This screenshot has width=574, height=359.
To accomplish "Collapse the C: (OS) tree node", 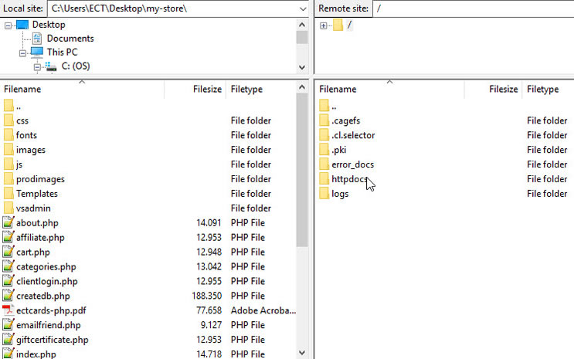I will [x=37, y=67].
